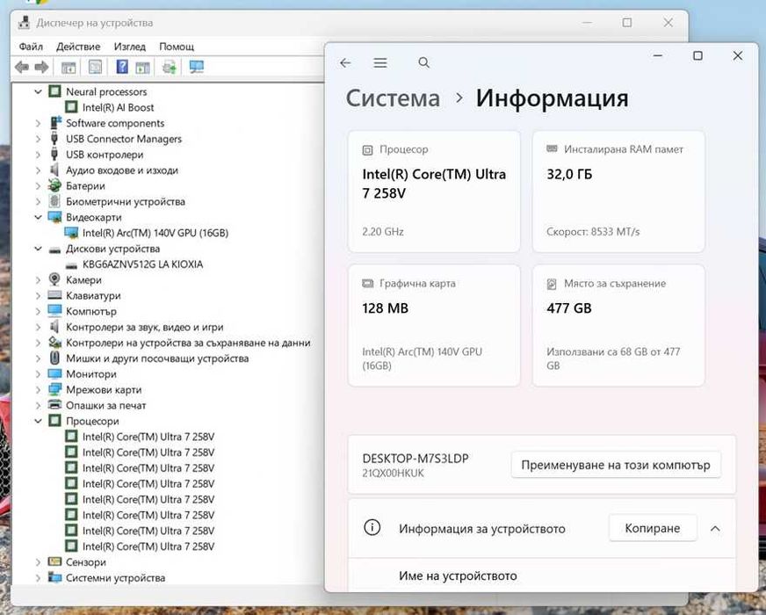Expand the USB контролери node
The image size is (766, 615).
coord(38,155)
